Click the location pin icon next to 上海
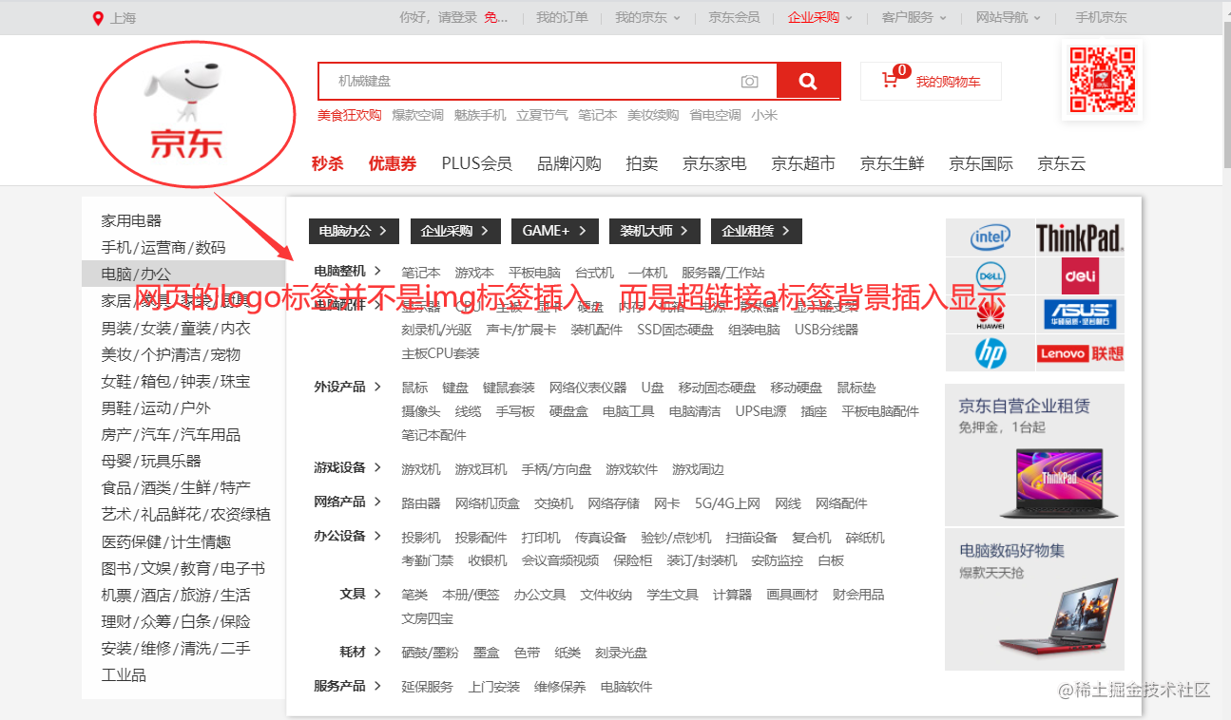Viewport: 1231px width, 720px height. click(98, 18)
